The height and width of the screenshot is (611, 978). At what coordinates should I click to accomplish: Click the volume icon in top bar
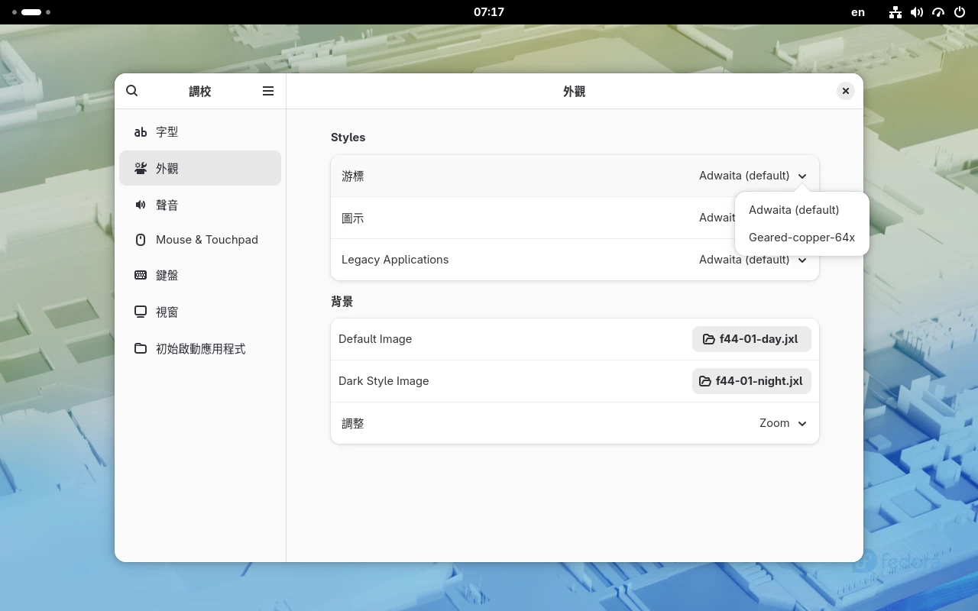(917, 12)
